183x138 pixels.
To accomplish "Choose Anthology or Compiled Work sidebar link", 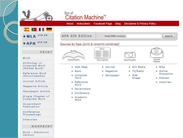I will click(34, 65).
